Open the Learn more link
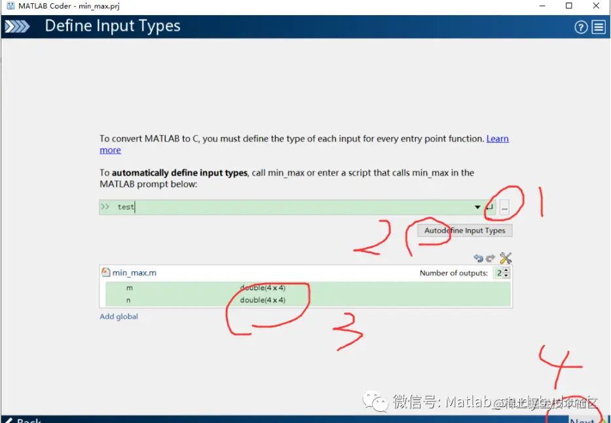 pos(497,139)
